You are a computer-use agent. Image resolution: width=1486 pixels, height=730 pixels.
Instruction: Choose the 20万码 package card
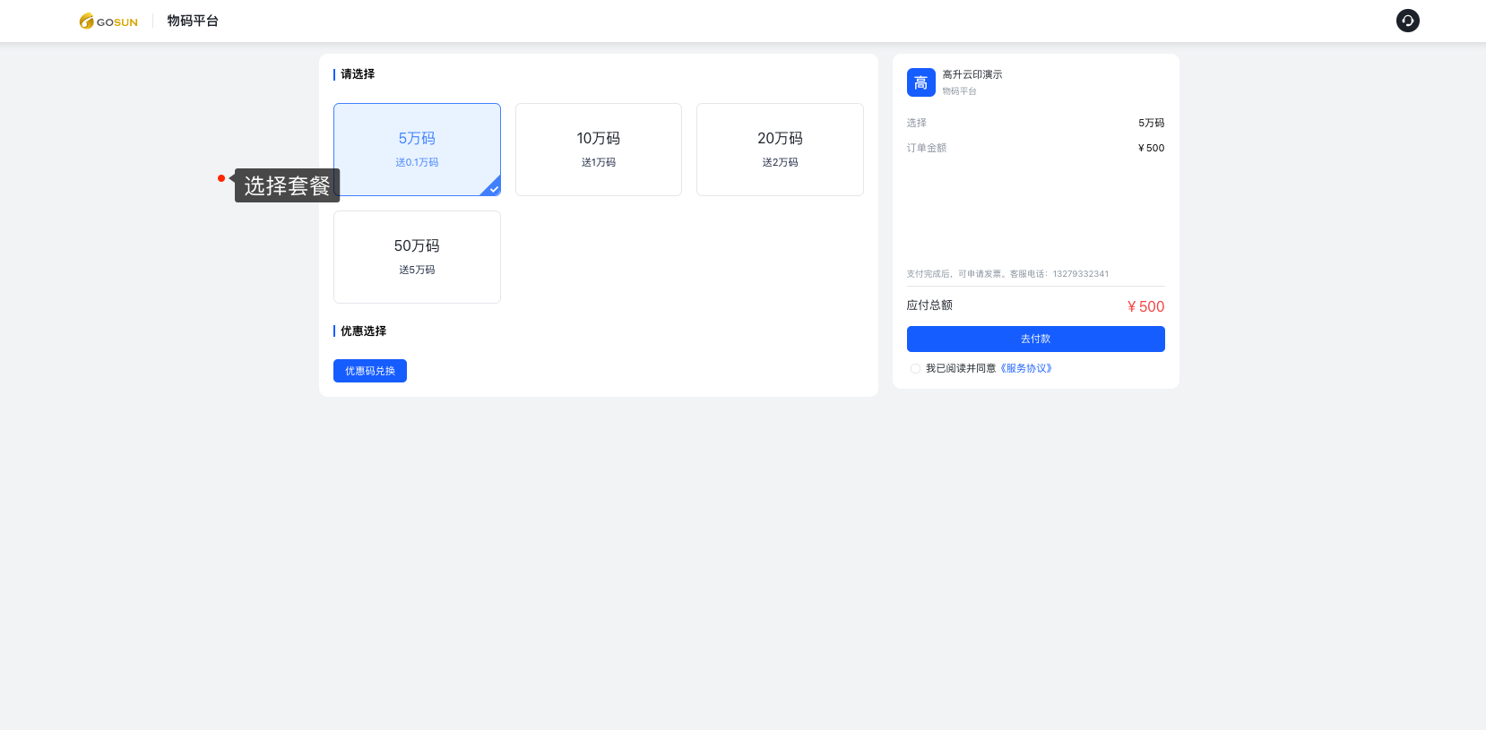click(780, 150)
